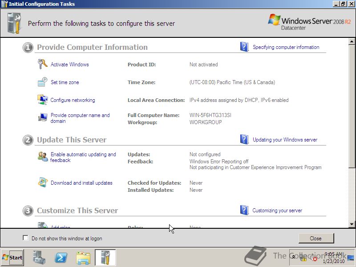Viewport: 356px width, 267px height.
Task: Show hidden tray icons arrow
Action: click(293, 257)
